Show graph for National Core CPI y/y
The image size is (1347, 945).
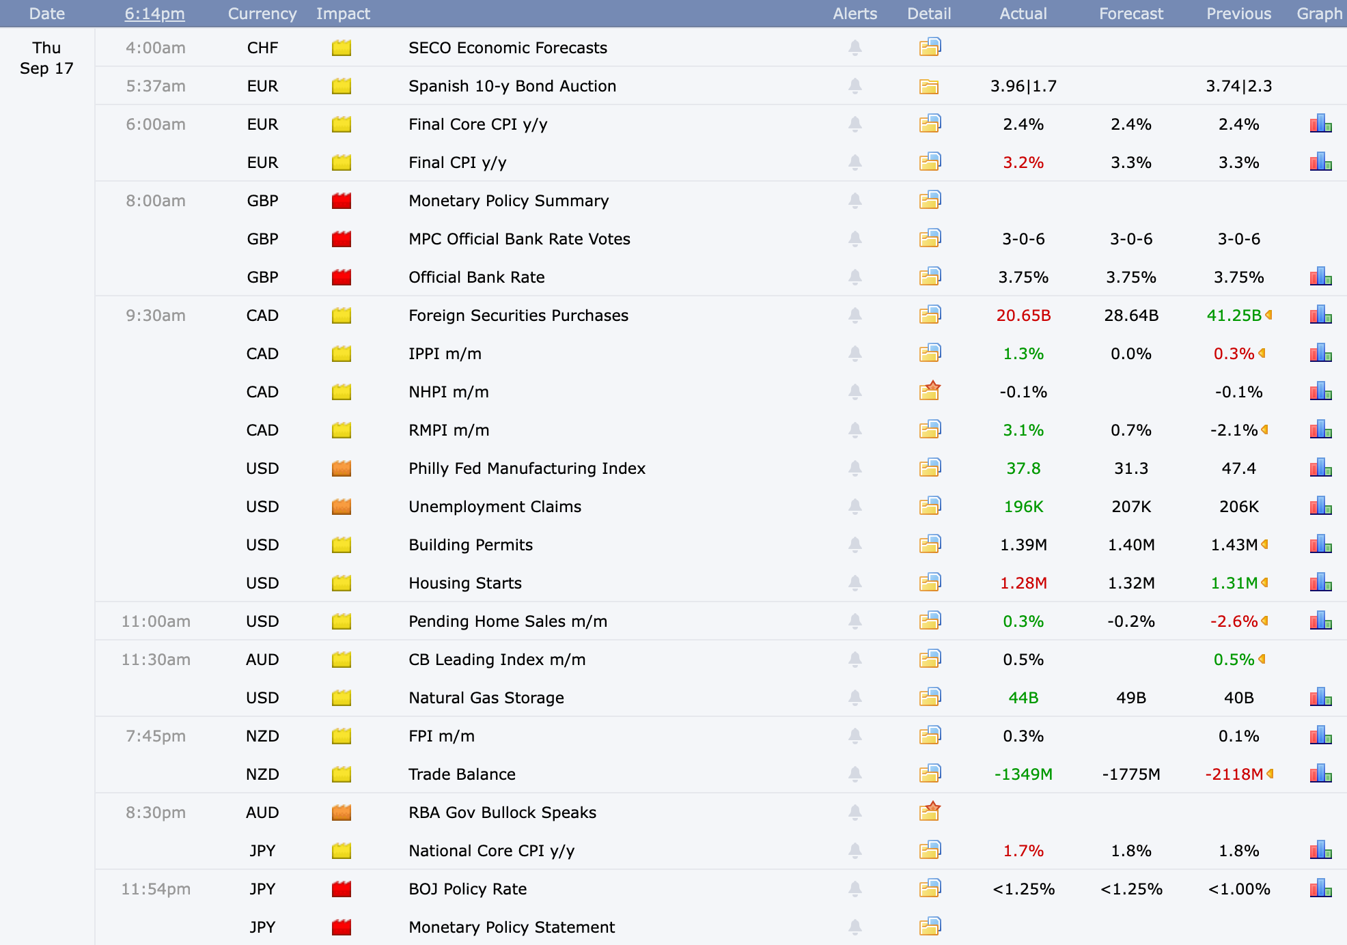[x=1320, y=850]
